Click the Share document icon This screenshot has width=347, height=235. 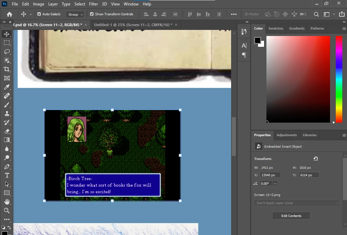(x=342, y=14)
